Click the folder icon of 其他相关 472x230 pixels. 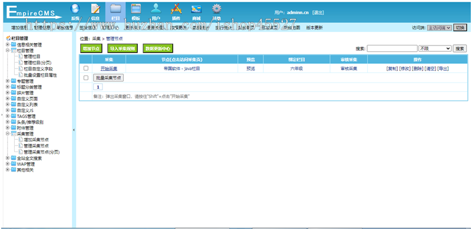click(x=13, y=170)
